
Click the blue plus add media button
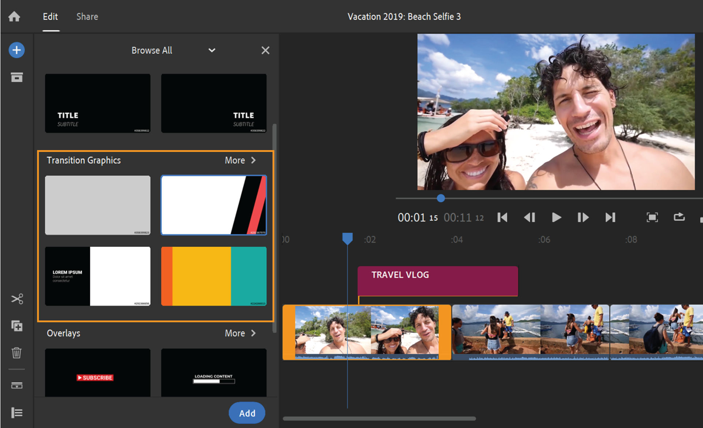[16, 50]
